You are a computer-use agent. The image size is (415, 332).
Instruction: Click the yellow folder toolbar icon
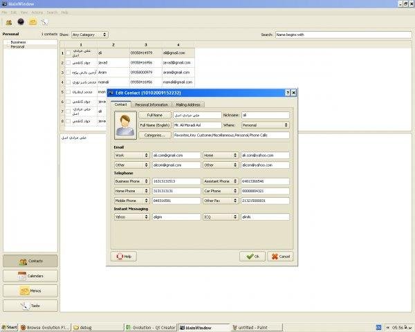32,22
